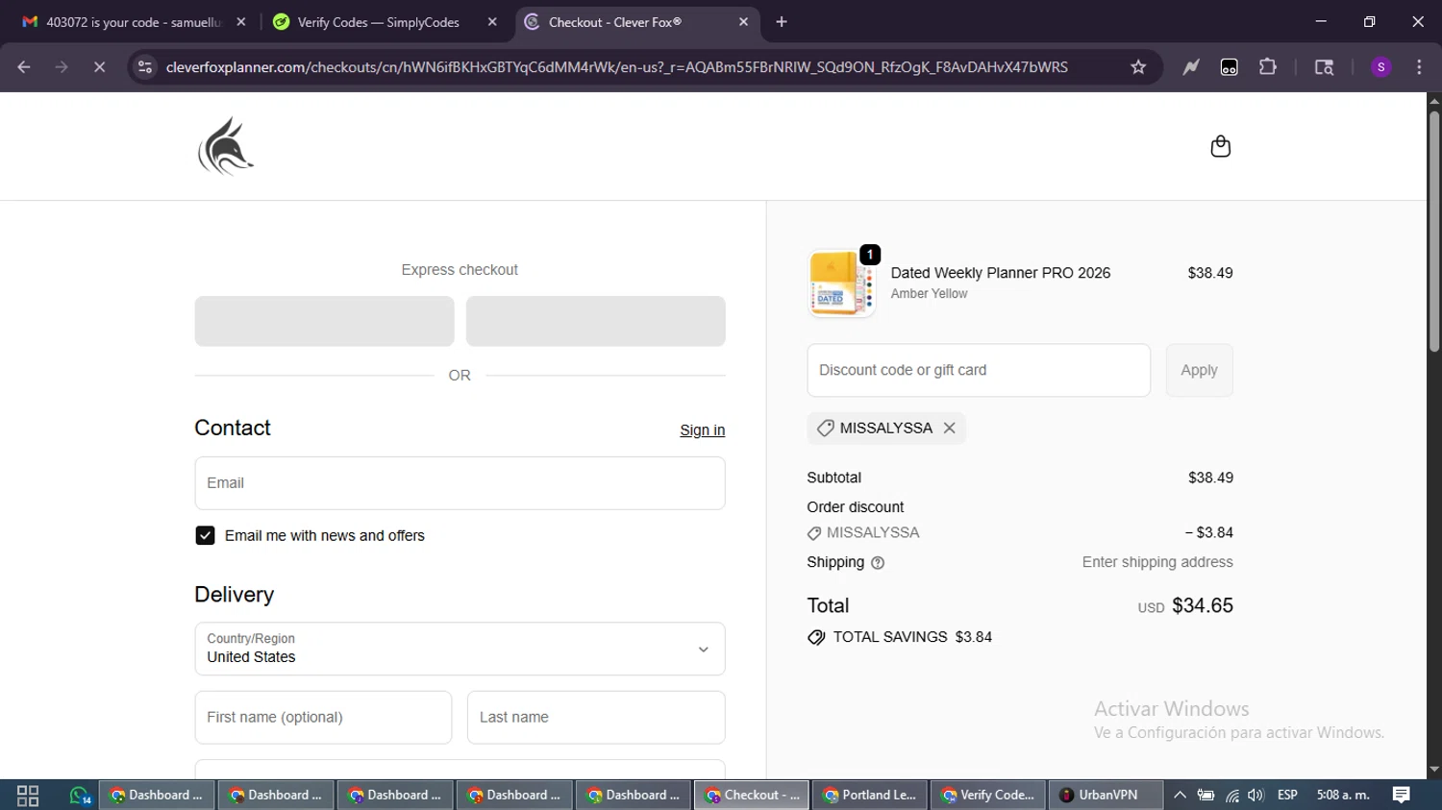The width and height of the screenshot is (1442, 810).
Task: Click the Last name field
Action: 596,718
